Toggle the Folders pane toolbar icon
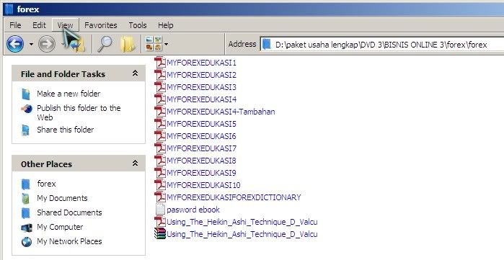 point(128,45)
